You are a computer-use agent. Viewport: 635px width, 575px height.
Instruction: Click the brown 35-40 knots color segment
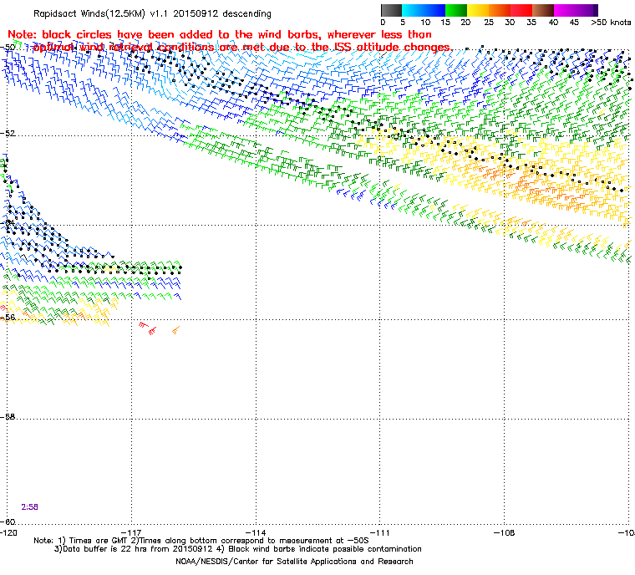click(x=543, y=10)
